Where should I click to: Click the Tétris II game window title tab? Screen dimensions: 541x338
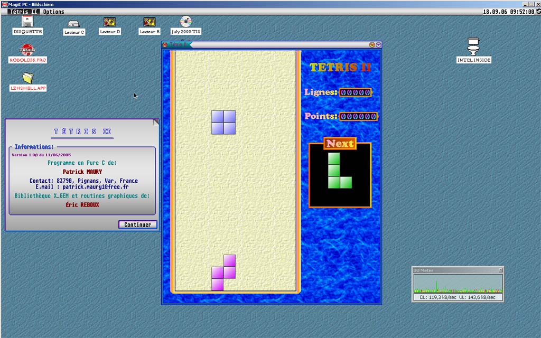pos(179,45)
